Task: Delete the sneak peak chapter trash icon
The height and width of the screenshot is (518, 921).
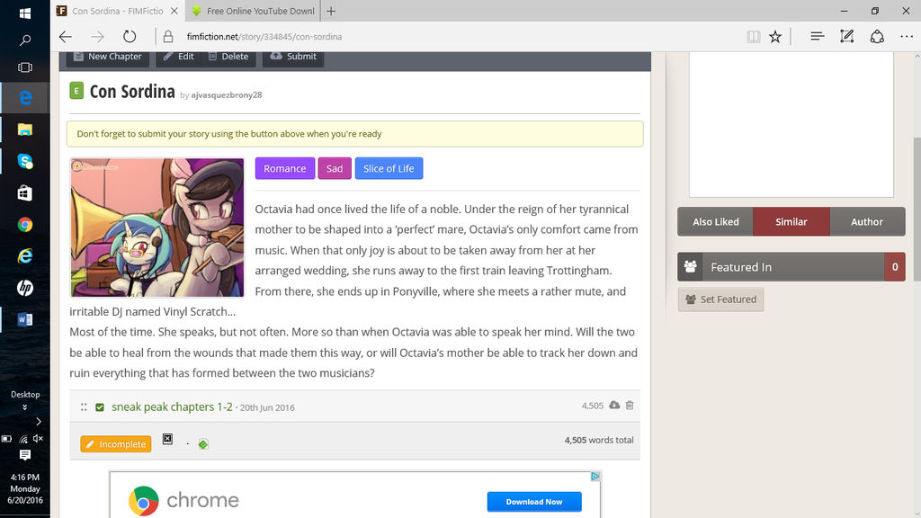Action: (x=630, y=406)
